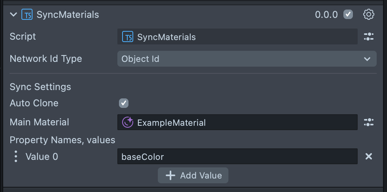387x192 pixels.
Task: Click the dropdown arrow beside Object Id
Action: 367,59
